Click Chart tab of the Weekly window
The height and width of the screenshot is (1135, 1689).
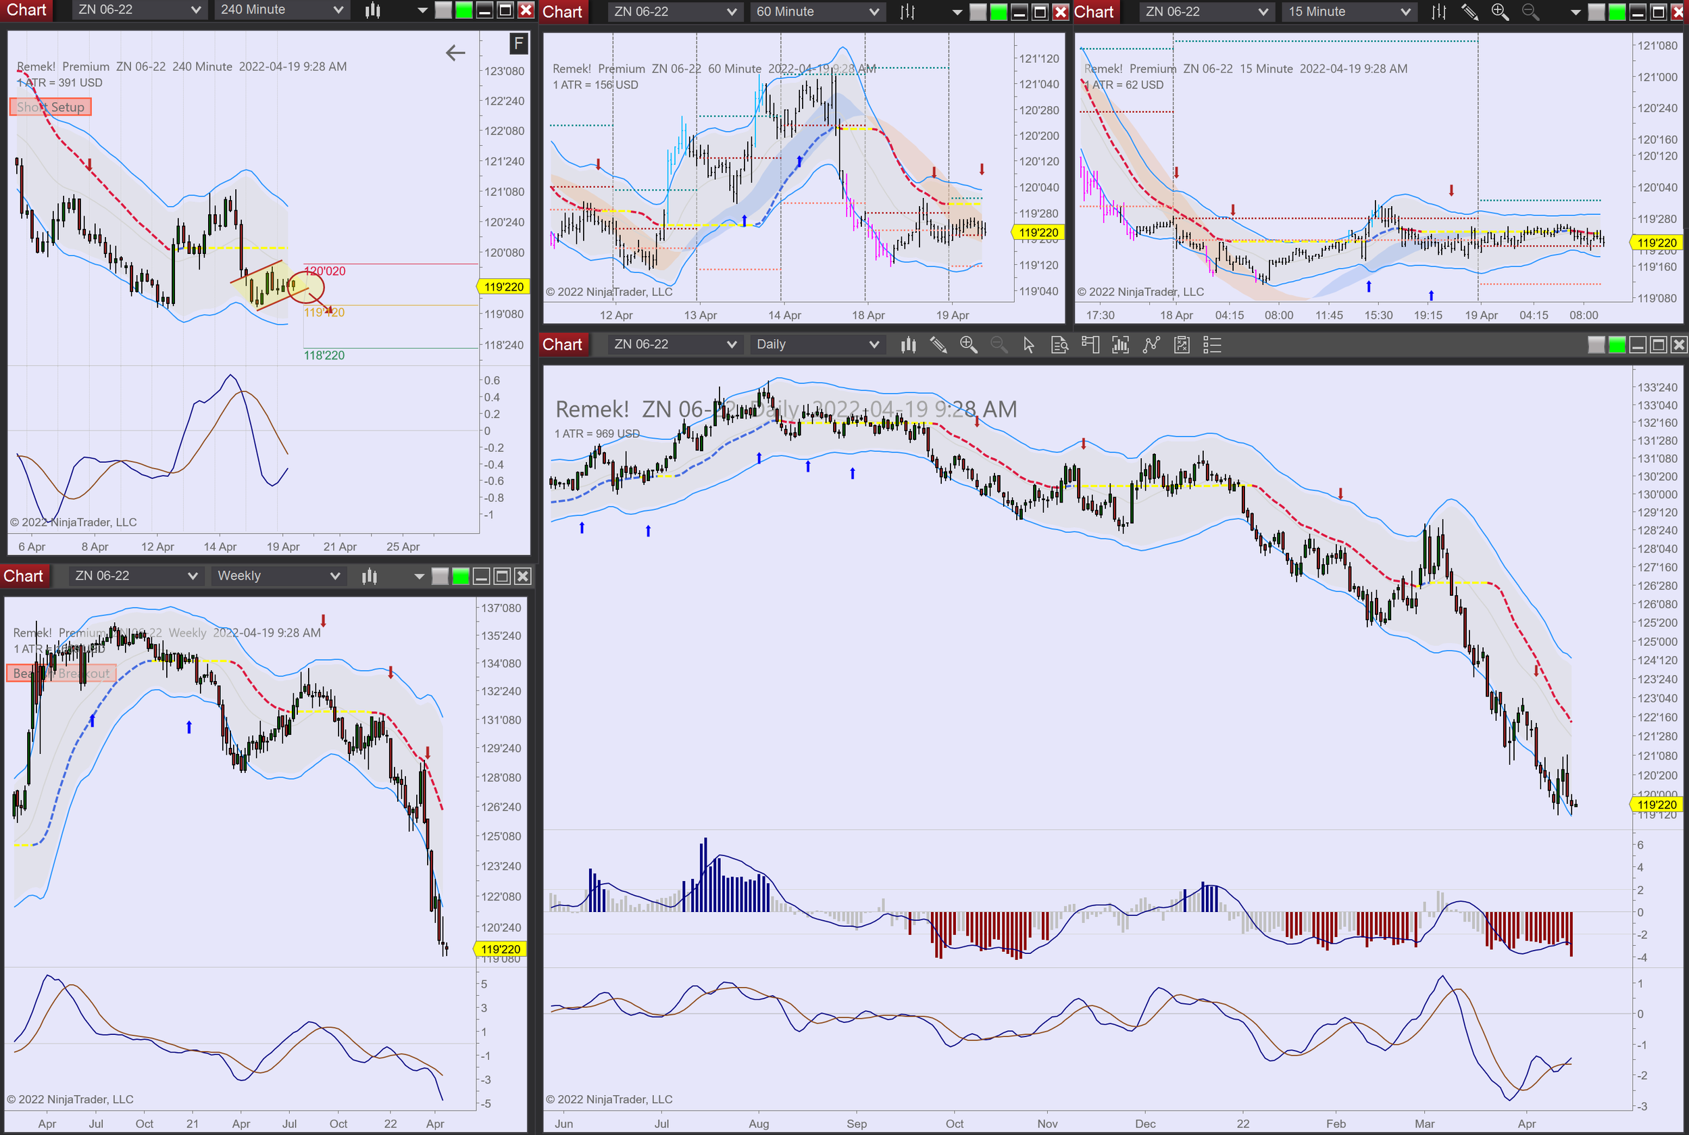click(x=23, y=576)
